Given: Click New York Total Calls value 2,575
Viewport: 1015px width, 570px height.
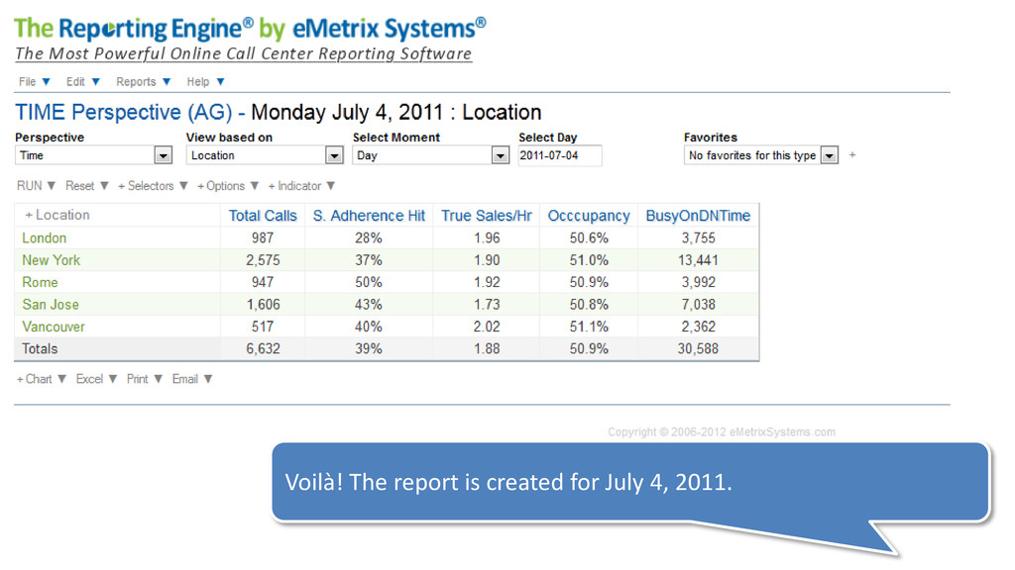Looking at the screenshot, I should 263,260.
